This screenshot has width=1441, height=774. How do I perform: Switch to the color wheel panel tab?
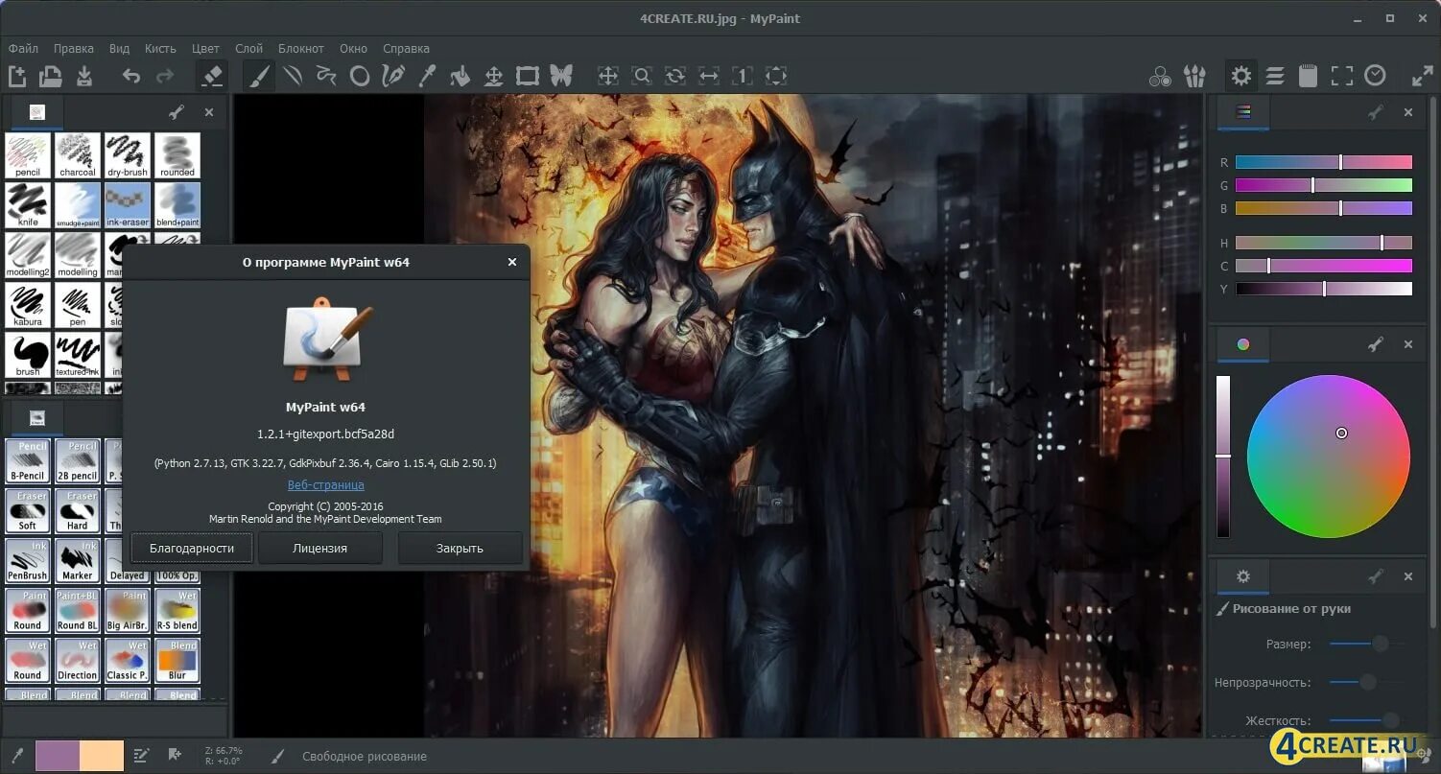pos(1243,344)
